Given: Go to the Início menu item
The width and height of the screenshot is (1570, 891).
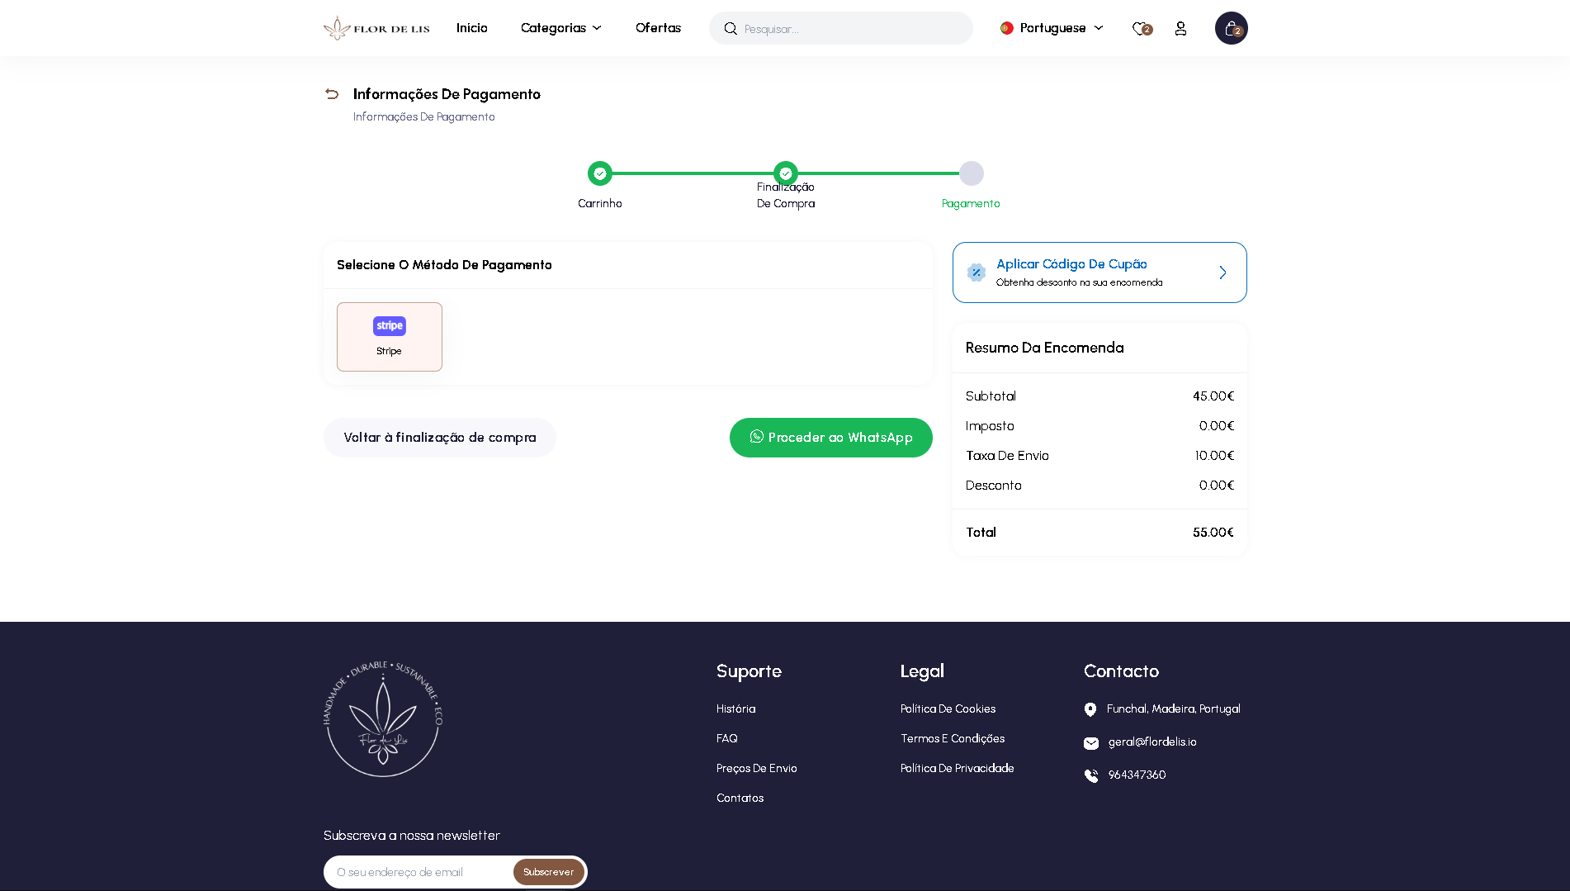Looking at the screenshot, I should (x=471, y=27).
